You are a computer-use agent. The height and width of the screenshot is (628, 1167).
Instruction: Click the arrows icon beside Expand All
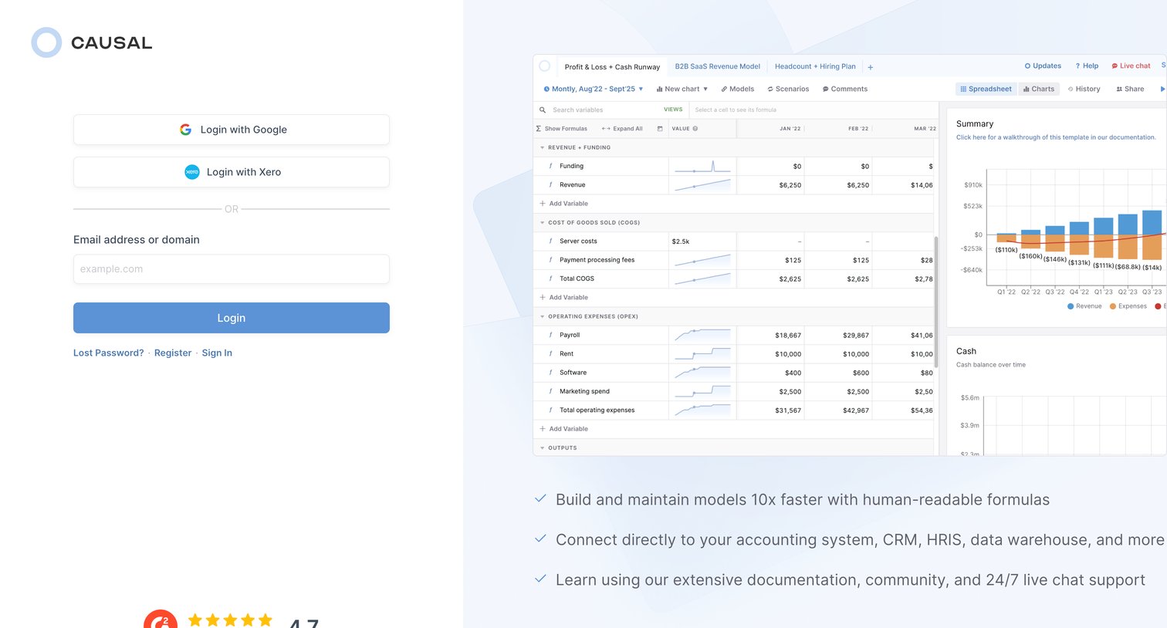pyautogui.click(x=606, y=129)
